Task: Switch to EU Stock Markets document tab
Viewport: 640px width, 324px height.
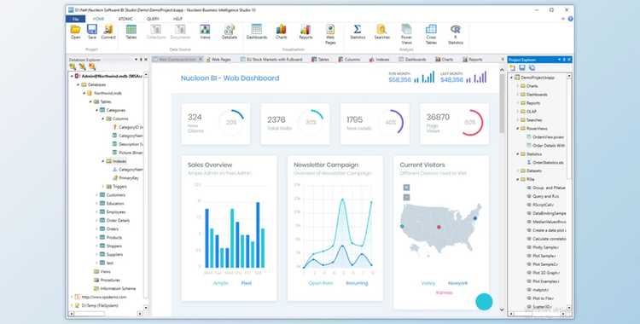Action: click(271, 60)
